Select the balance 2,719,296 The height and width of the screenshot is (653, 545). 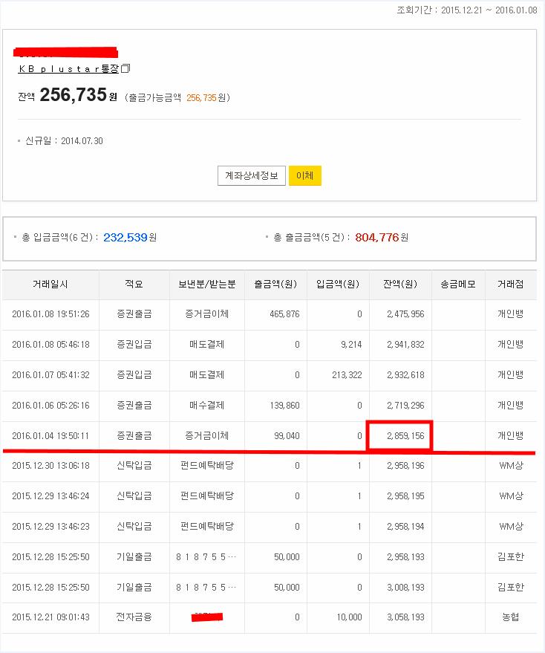[405, 405]
